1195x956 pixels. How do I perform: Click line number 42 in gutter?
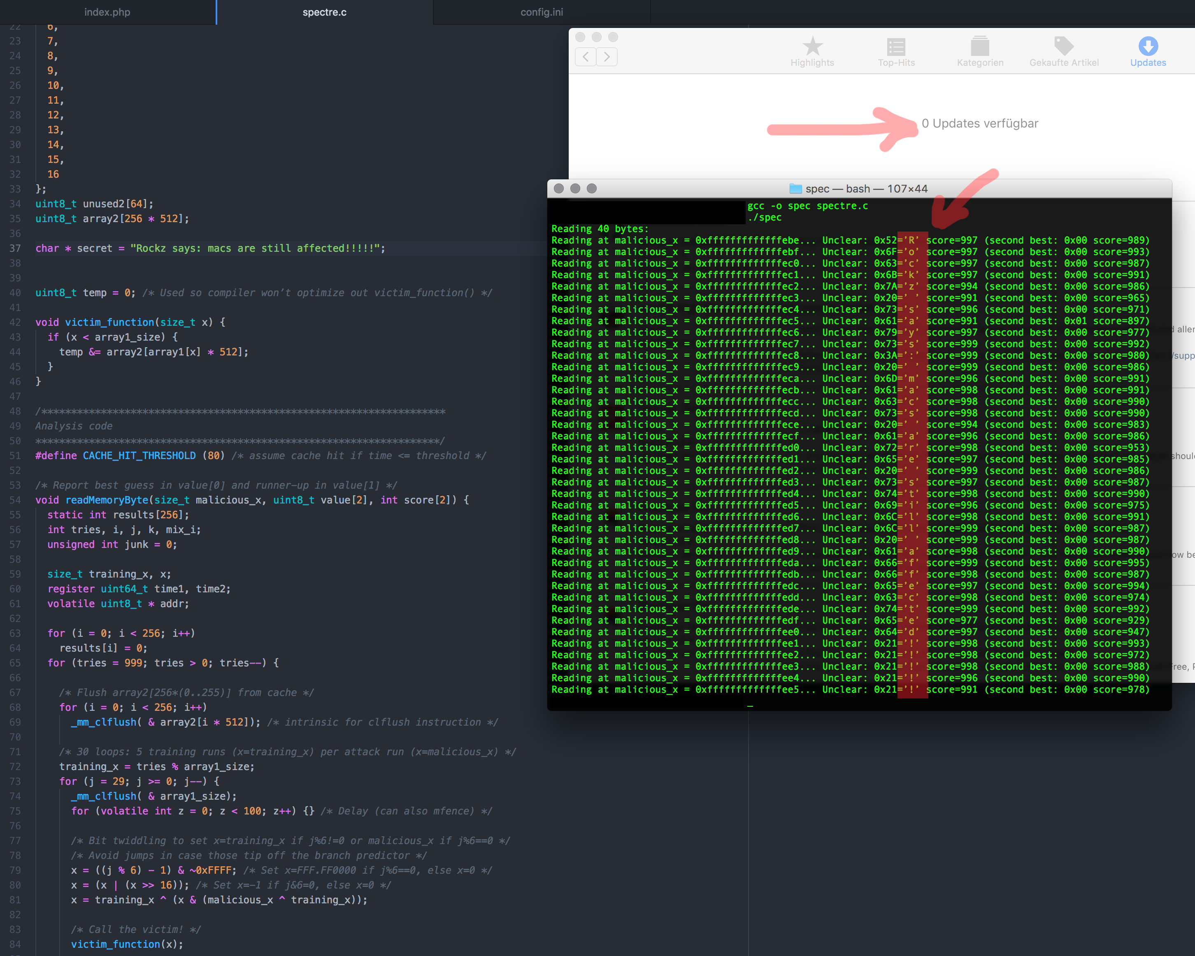[15, 323]
